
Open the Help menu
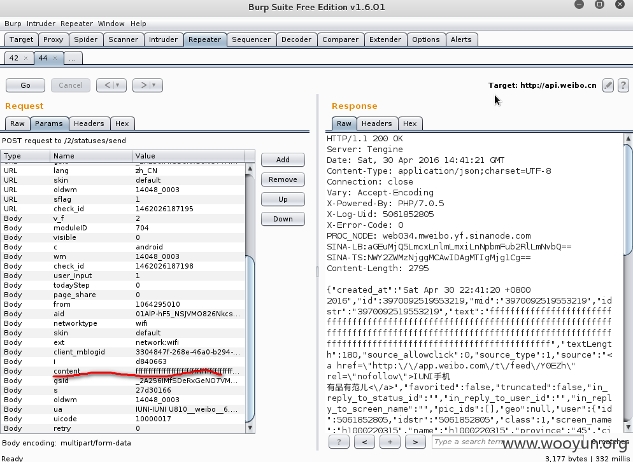[138, 24]
